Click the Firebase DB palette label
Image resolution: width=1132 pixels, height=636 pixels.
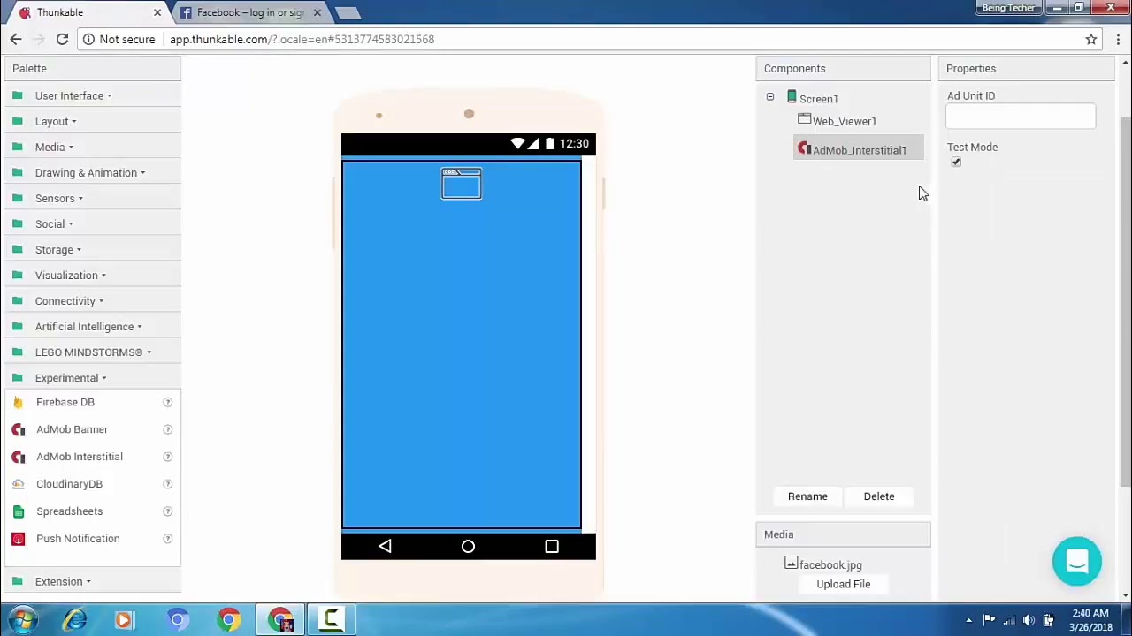65,402
